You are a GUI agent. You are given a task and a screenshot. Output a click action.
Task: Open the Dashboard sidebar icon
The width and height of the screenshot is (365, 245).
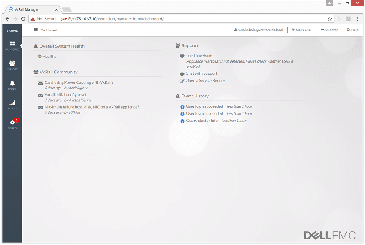tap(12, 43)
